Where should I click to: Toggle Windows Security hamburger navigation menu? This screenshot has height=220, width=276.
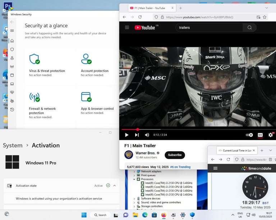coord(12,30)
